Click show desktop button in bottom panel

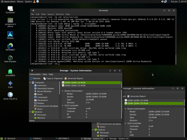click(x=1, y=139)
